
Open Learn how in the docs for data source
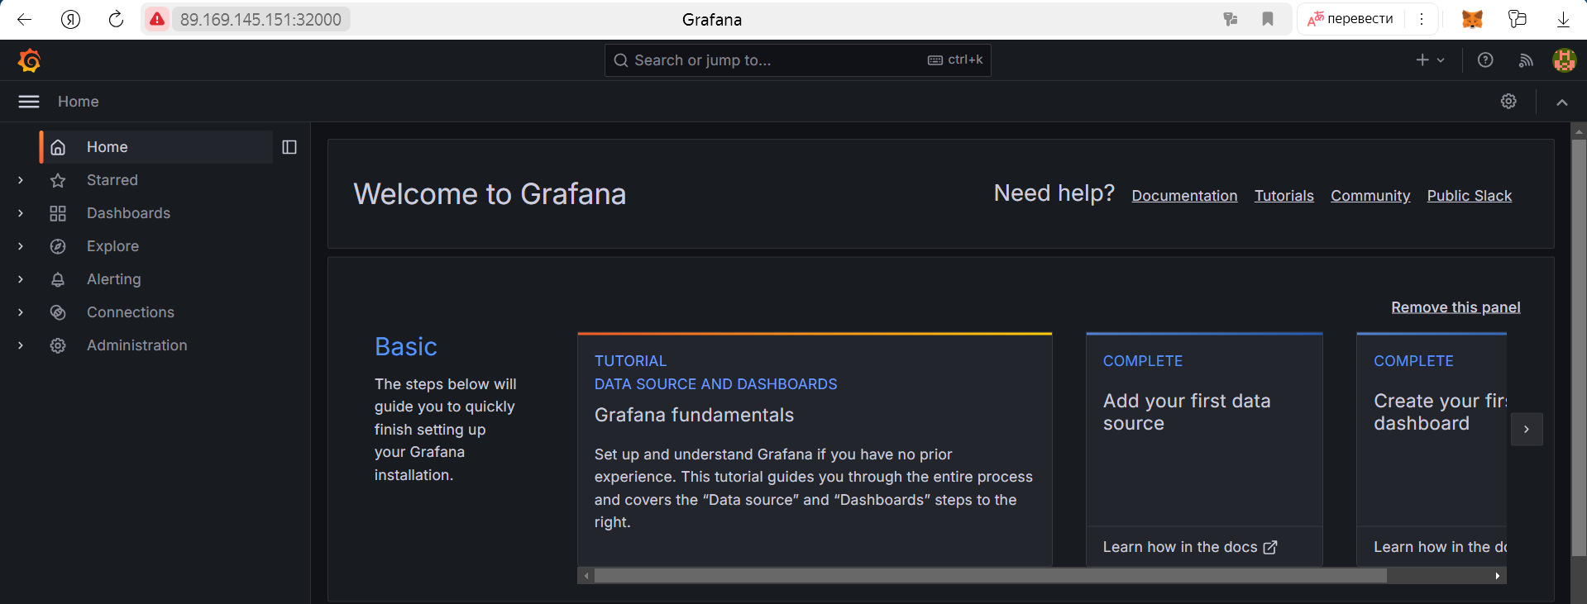pyautogui.click(x=1189, y=547)
